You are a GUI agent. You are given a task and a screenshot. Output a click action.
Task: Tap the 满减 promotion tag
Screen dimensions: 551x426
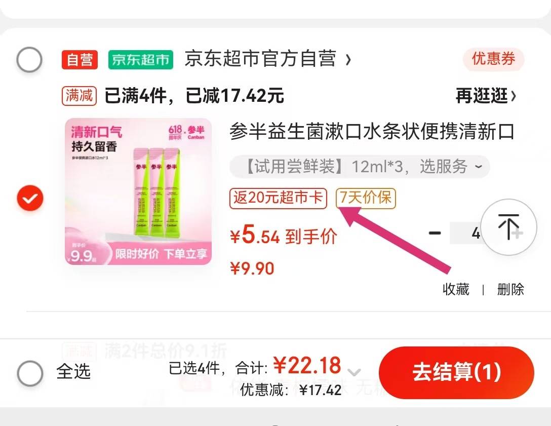click(80, 96)
